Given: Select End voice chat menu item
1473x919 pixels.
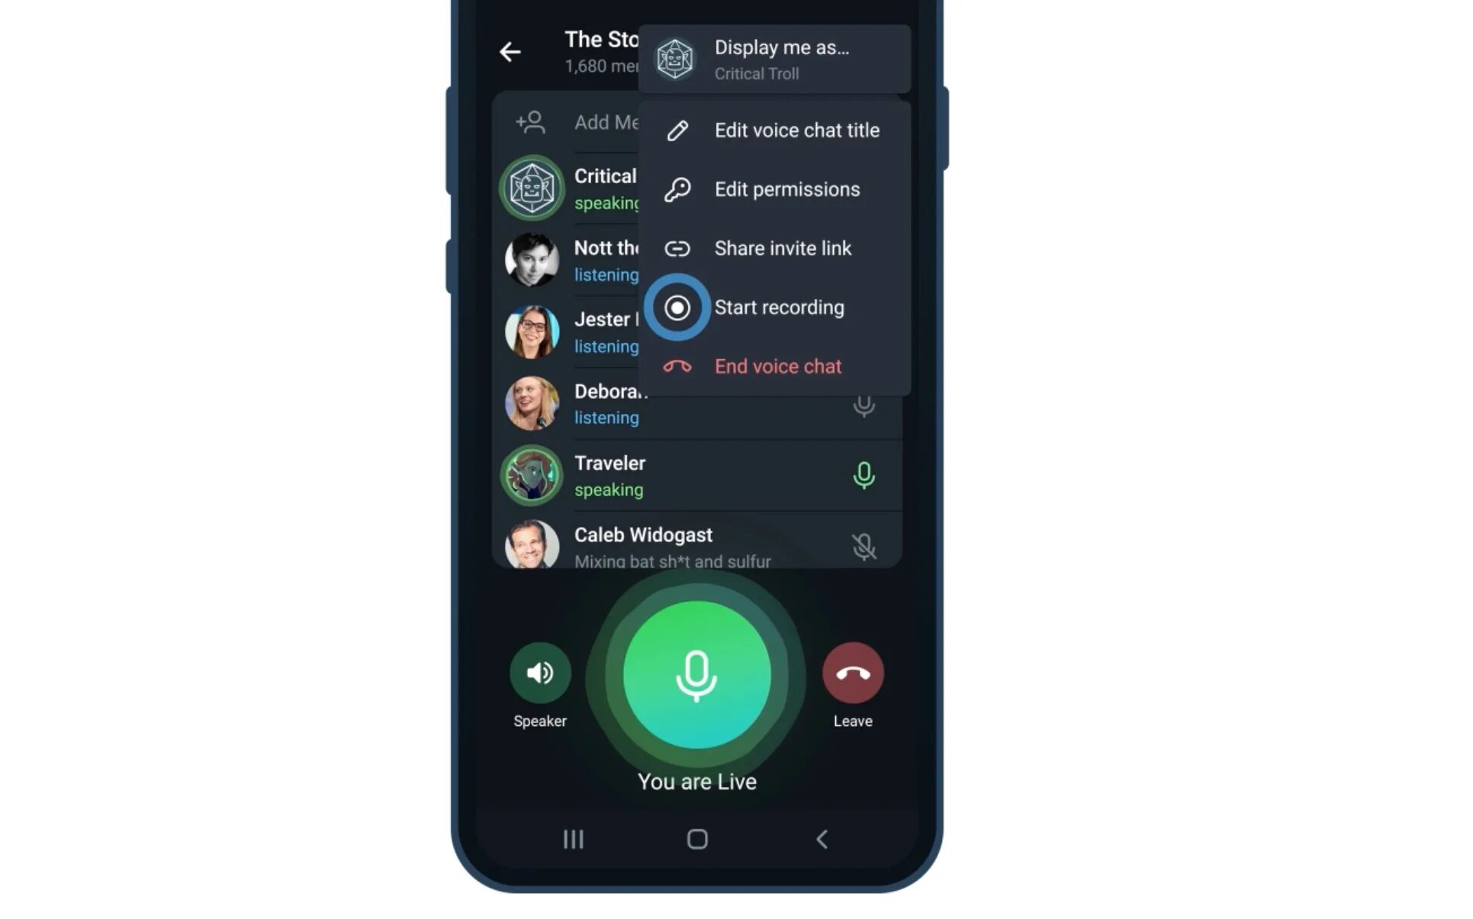Looking at the screenshot, I should (778, 366).
